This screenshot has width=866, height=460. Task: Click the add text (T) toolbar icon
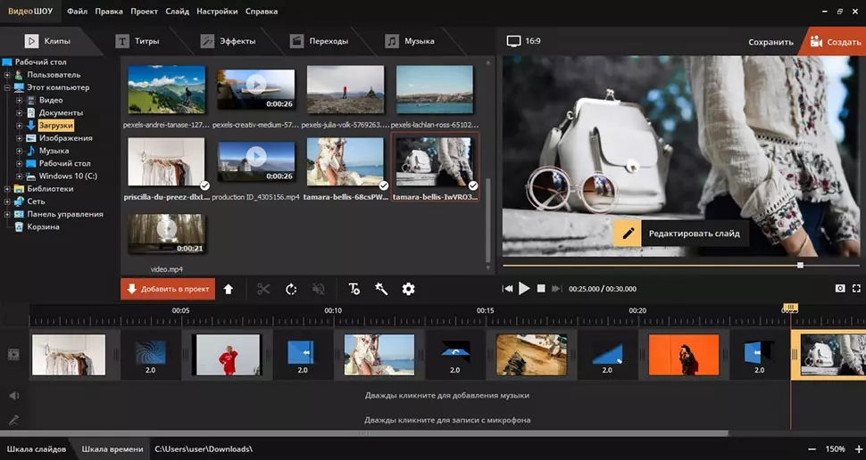point(354,289)
